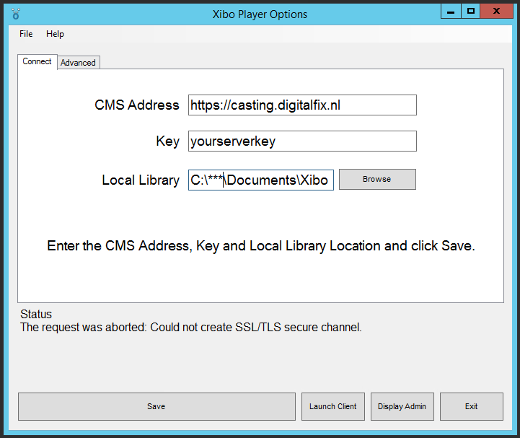
Task: Open the Help menu
Action: (x=55, y=34)
